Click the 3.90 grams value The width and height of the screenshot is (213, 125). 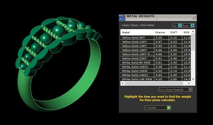click(x=159, y=46)
